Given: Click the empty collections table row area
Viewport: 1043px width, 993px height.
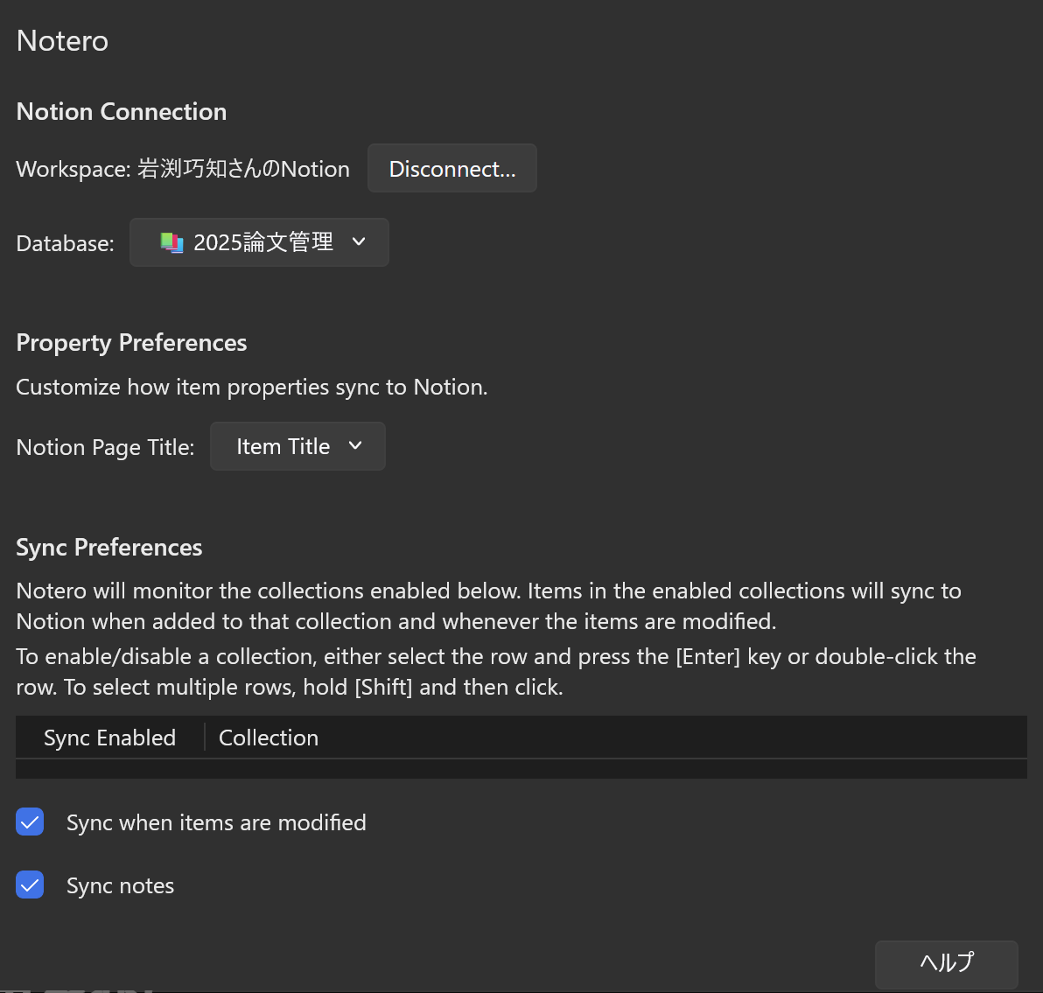Looking at the screenshot, I should (x=521, y=769).
